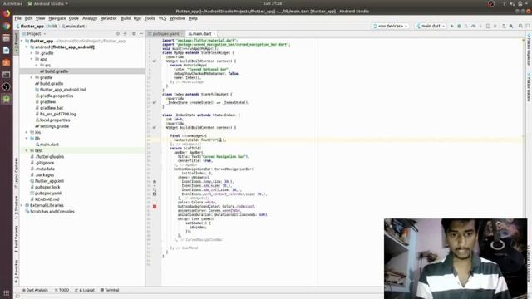Select local.properties file

[55, 120]
